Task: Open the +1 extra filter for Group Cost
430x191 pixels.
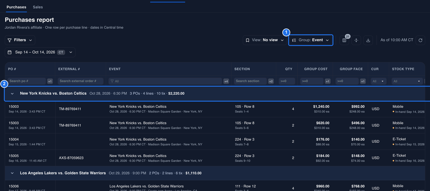Action: pyautogui.click(x=327, y=81)
